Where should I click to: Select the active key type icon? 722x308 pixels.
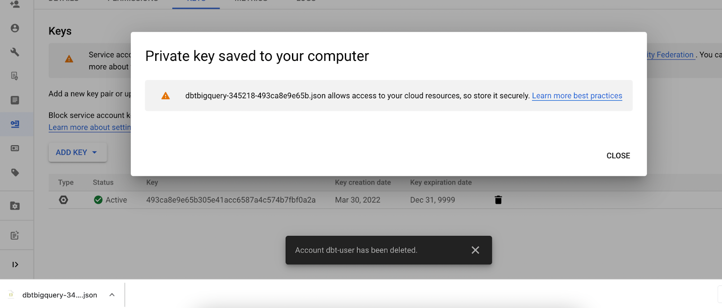pyautogui.click(x=64, y=200)
